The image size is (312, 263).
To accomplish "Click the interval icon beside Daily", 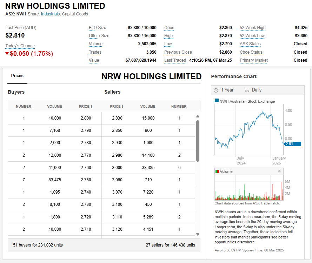I will pos(247,90).
